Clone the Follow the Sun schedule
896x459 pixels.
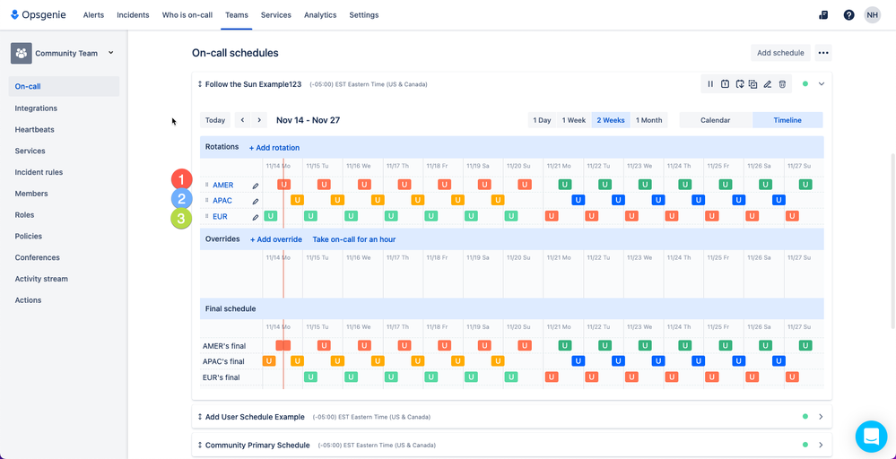tap(753, 84)
